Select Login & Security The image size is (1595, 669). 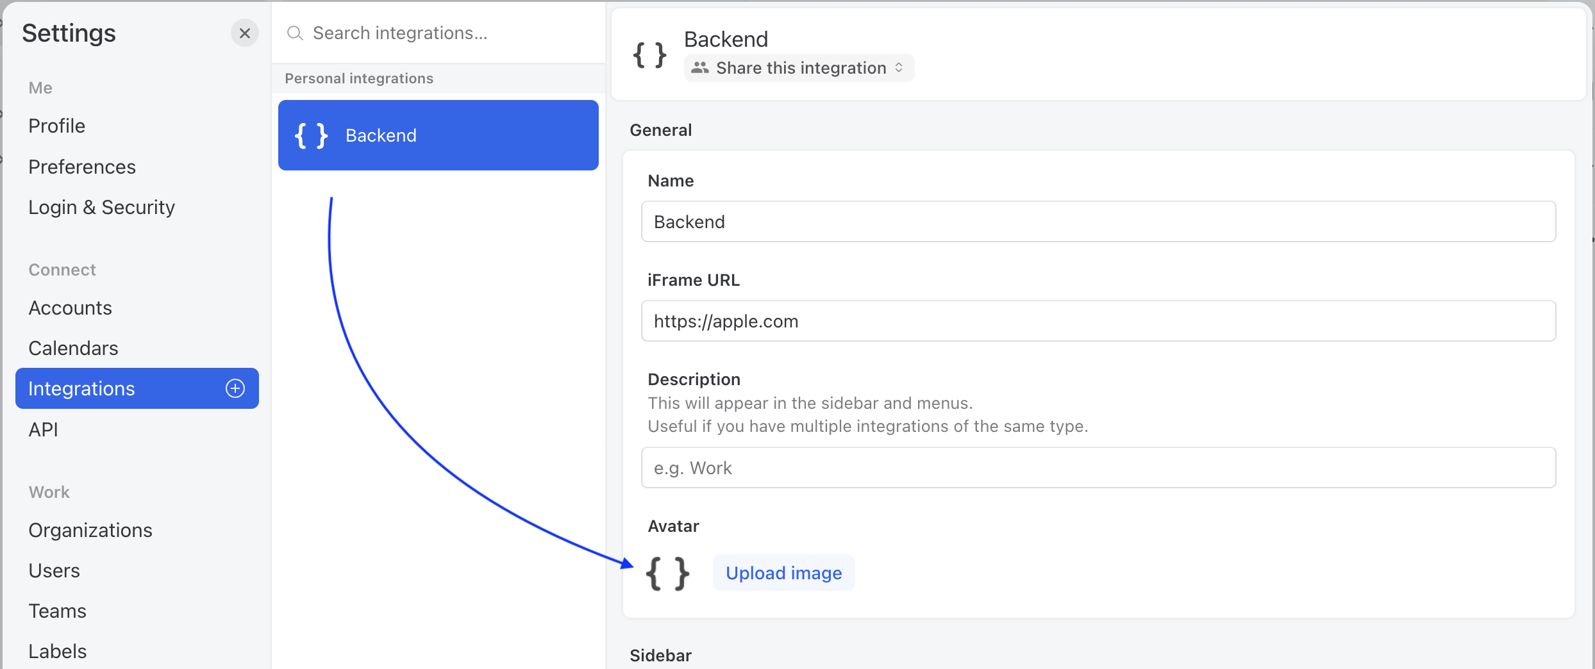point(101,207)
